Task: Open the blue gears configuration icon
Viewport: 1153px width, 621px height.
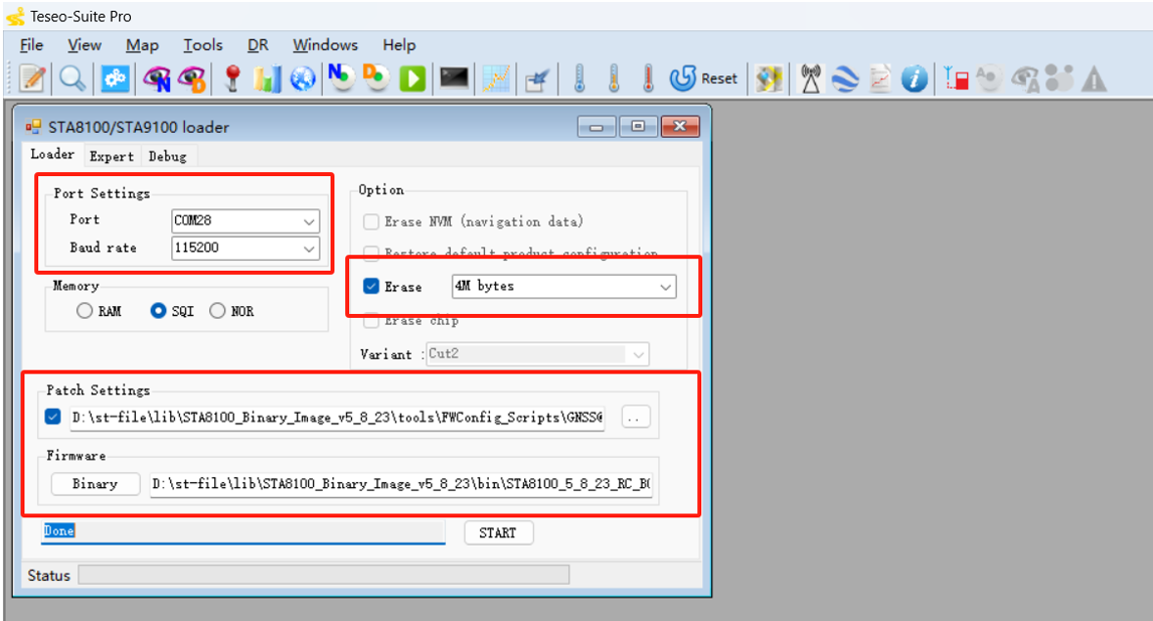Action: [115, 78]
